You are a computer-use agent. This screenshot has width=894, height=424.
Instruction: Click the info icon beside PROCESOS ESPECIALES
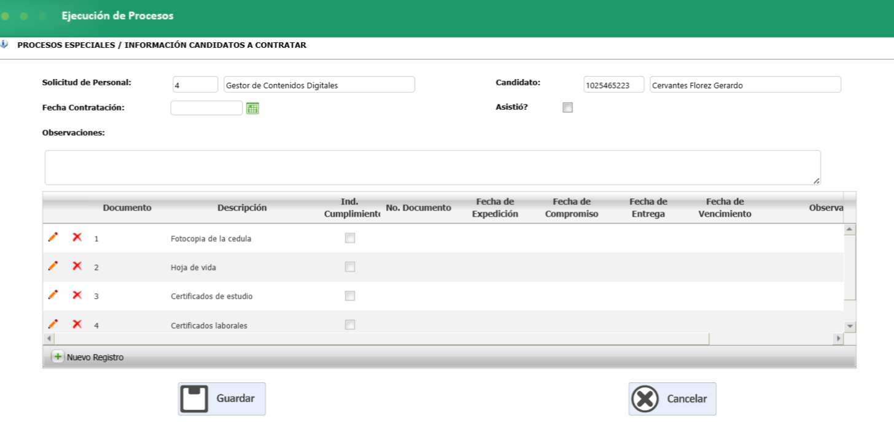pyautogui.click(x=4, y=44)
